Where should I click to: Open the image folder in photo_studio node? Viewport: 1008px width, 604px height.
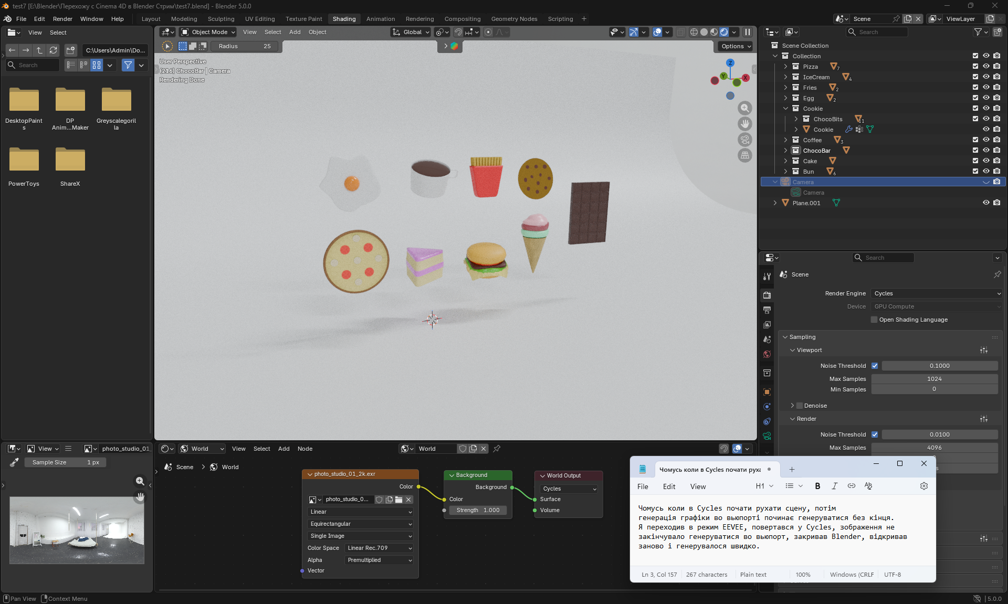[399, 500]
